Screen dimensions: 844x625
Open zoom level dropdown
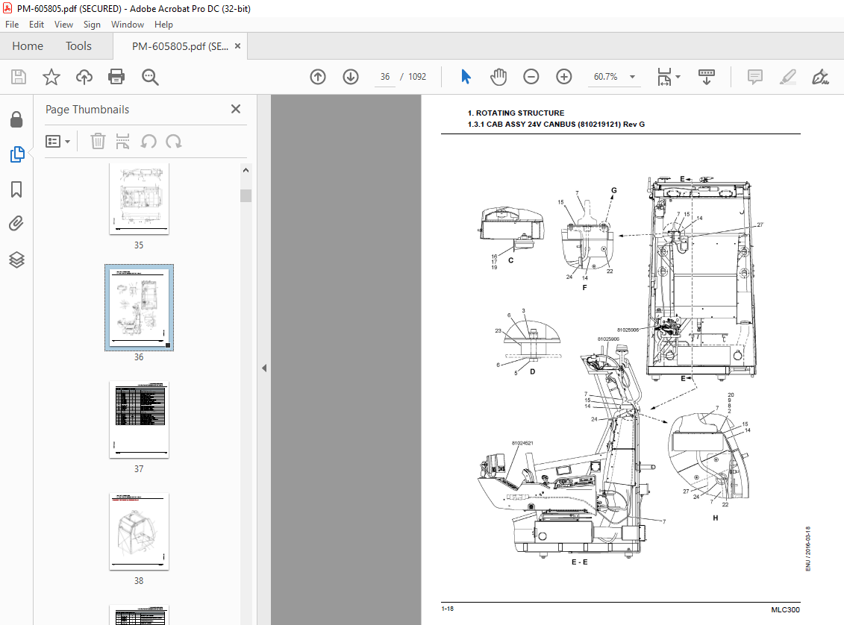click(x=633, y=77)
